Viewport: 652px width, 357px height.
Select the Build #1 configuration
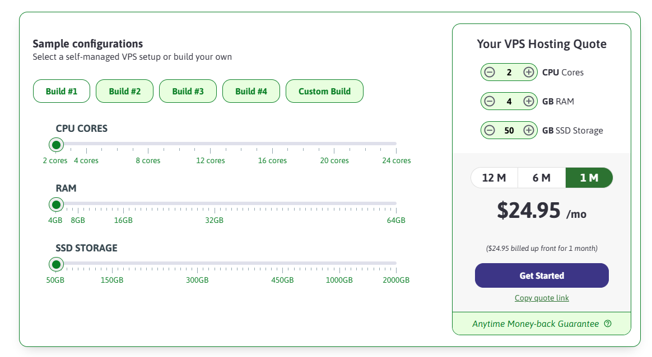coord(62,91)
